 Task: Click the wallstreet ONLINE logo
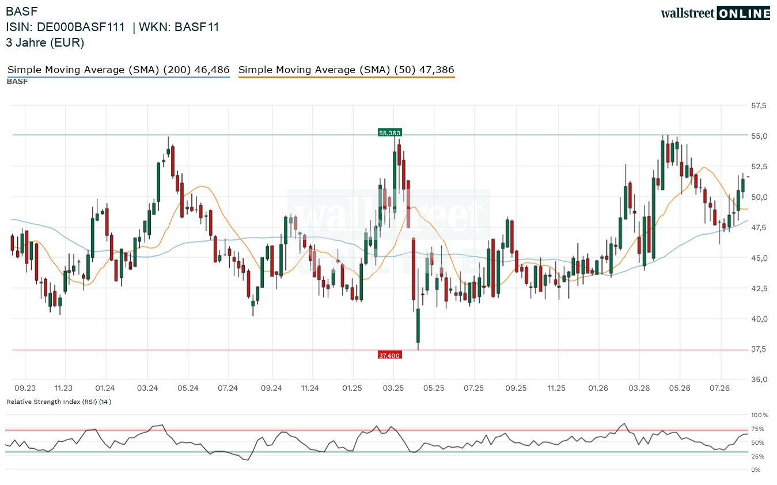click(x=715, y=13)
